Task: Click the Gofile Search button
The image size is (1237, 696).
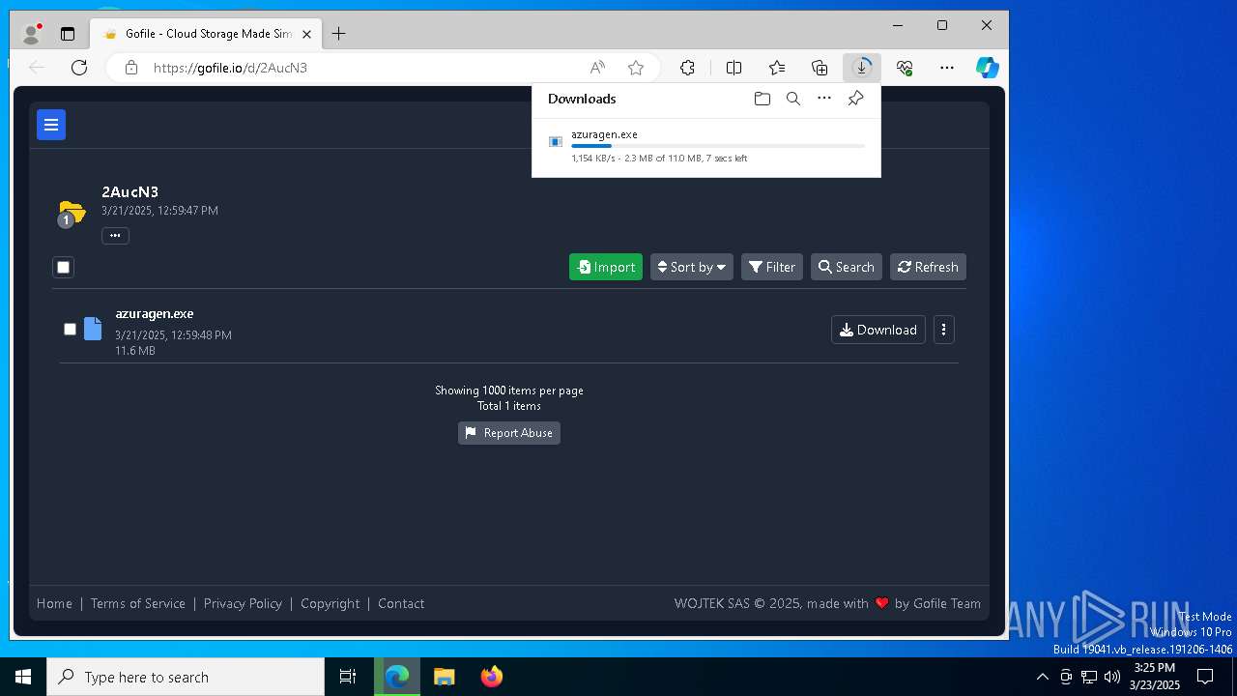Action: (847, 267)
